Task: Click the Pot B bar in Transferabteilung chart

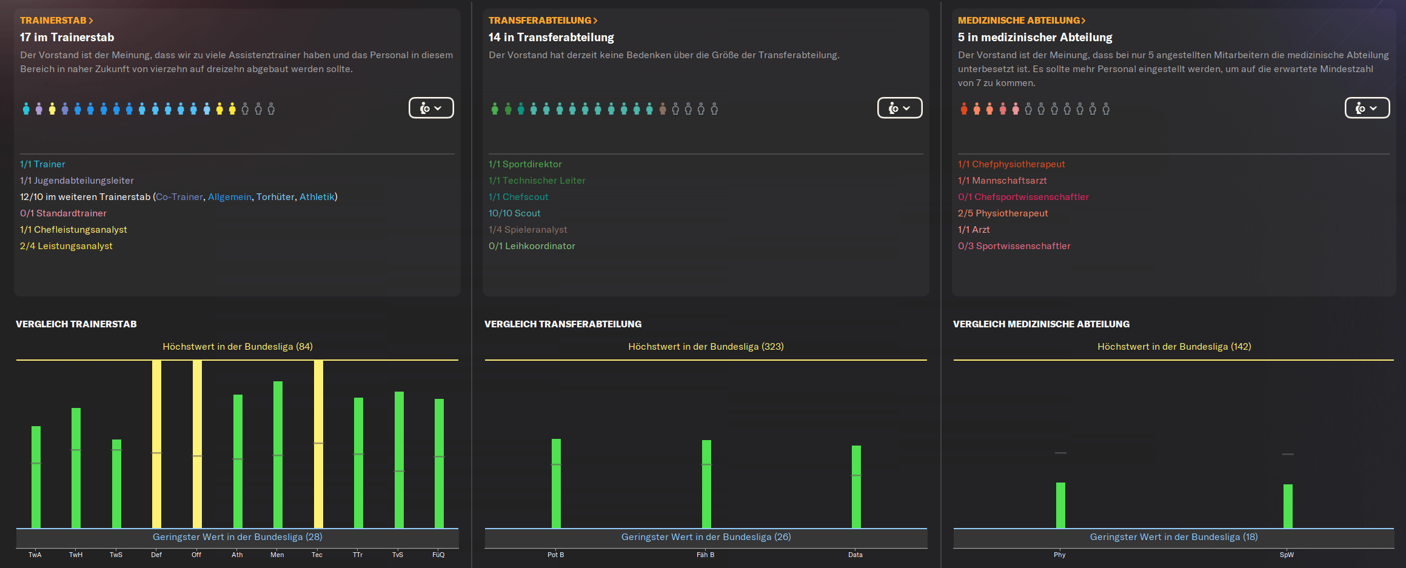Action: tap(556, 483)
